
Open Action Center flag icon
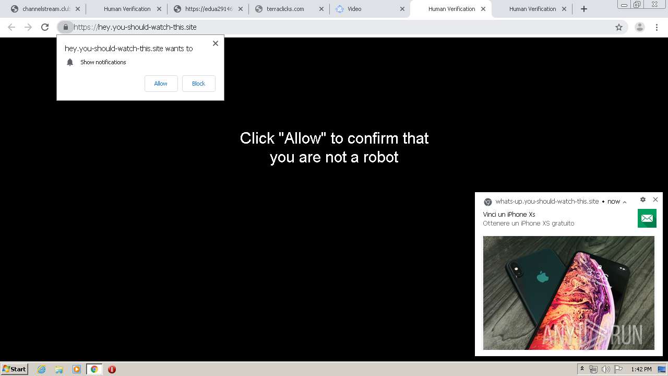click(x=618, y=369)
